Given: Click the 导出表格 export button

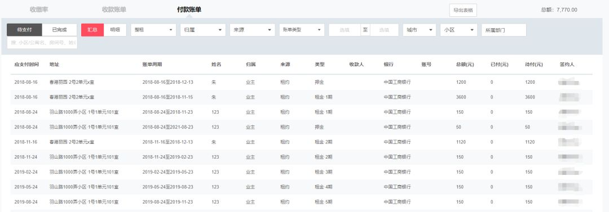Looking at the screenshot, I should tap(463, 10).
